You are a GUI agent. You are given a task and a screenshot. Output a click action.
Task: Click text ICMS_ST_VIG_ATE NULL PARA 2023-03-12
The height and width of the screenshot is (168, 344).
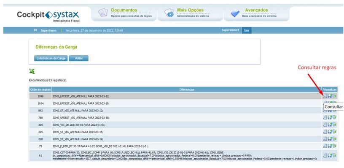coord(78,111)
